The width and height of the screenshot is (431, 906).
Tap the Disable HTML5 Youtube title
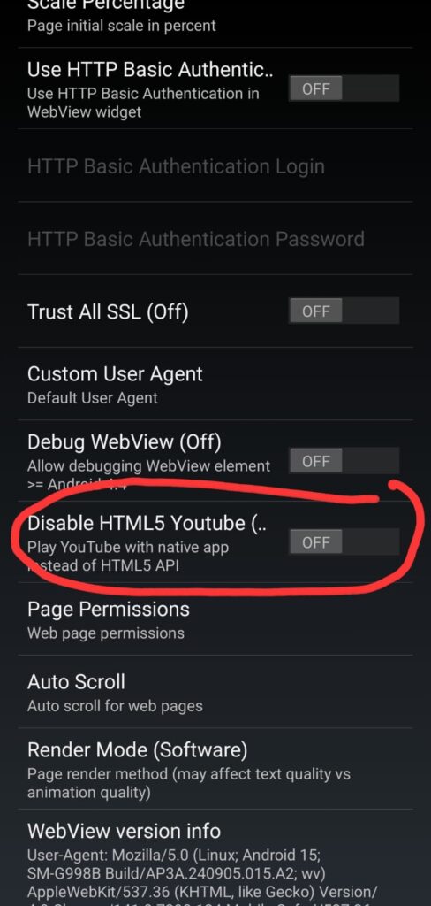(146, 523)
